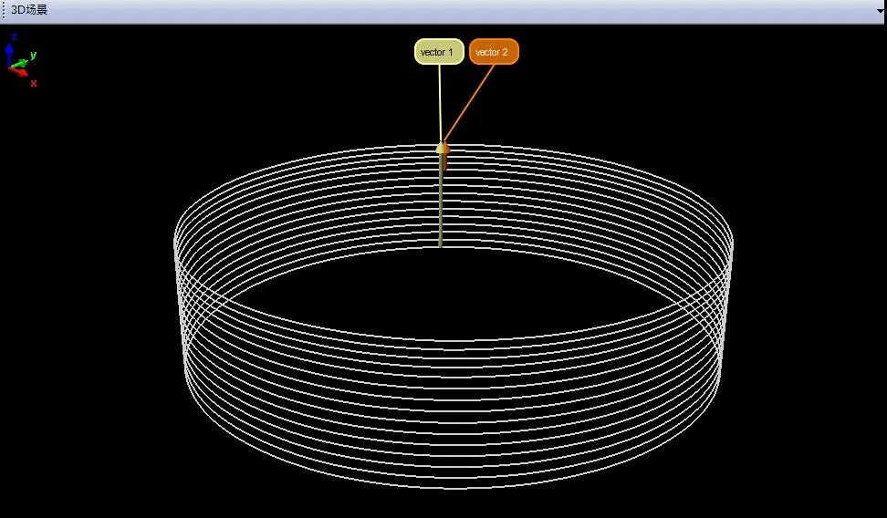Open the 3D场景 panel dropdown arrow
Viewport: 887px width, 518px height.
click(879, 11)
